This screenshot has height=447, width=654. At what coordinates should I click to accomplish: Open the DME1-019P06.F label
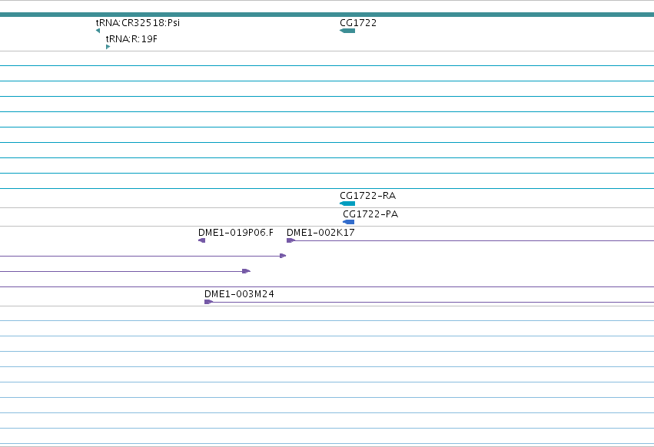(236, 233)
